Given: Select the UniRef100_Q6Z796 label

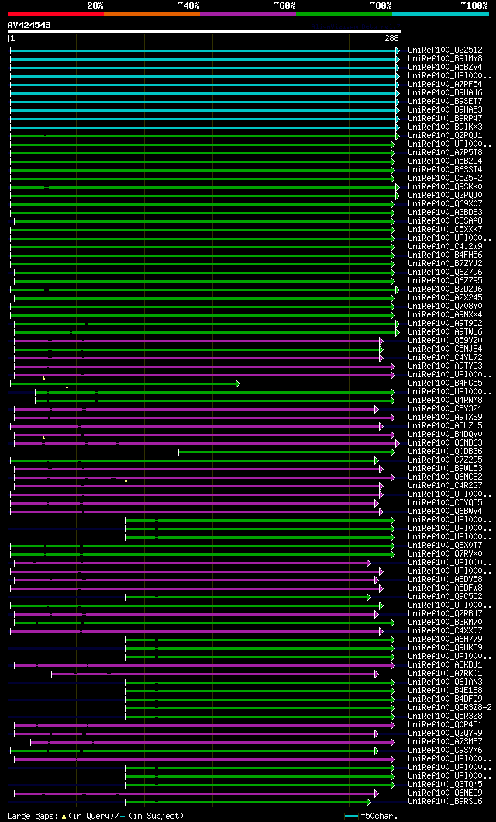Looking at the screenshot, I should [446, 272].
